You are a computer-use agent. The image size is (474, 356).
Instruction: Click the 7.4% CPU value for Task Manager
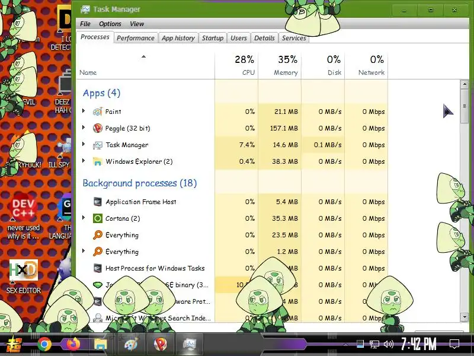[247, 145]
